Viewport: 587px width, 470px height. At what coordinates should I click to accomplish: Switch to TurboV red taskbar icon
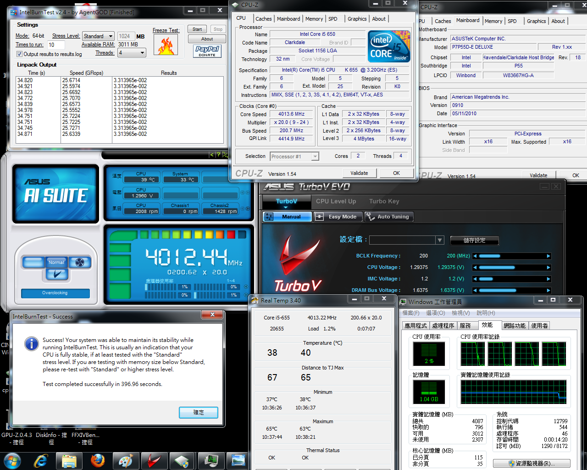pos(154,461)
